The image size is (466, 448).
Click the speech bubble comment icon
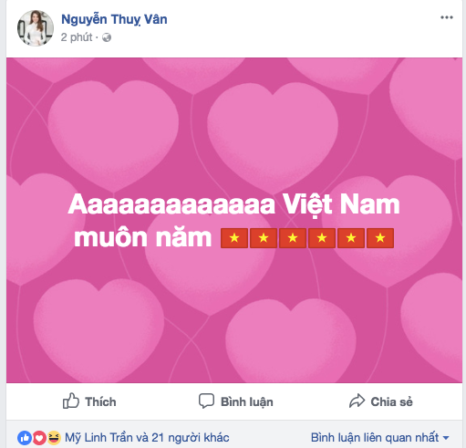(206, 401)
